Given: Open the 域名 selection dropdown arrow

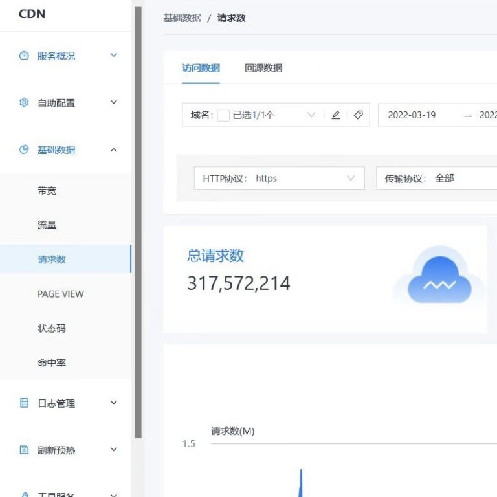Looking at the screenshot, I should pyautogui.click(x=311, y=115).
